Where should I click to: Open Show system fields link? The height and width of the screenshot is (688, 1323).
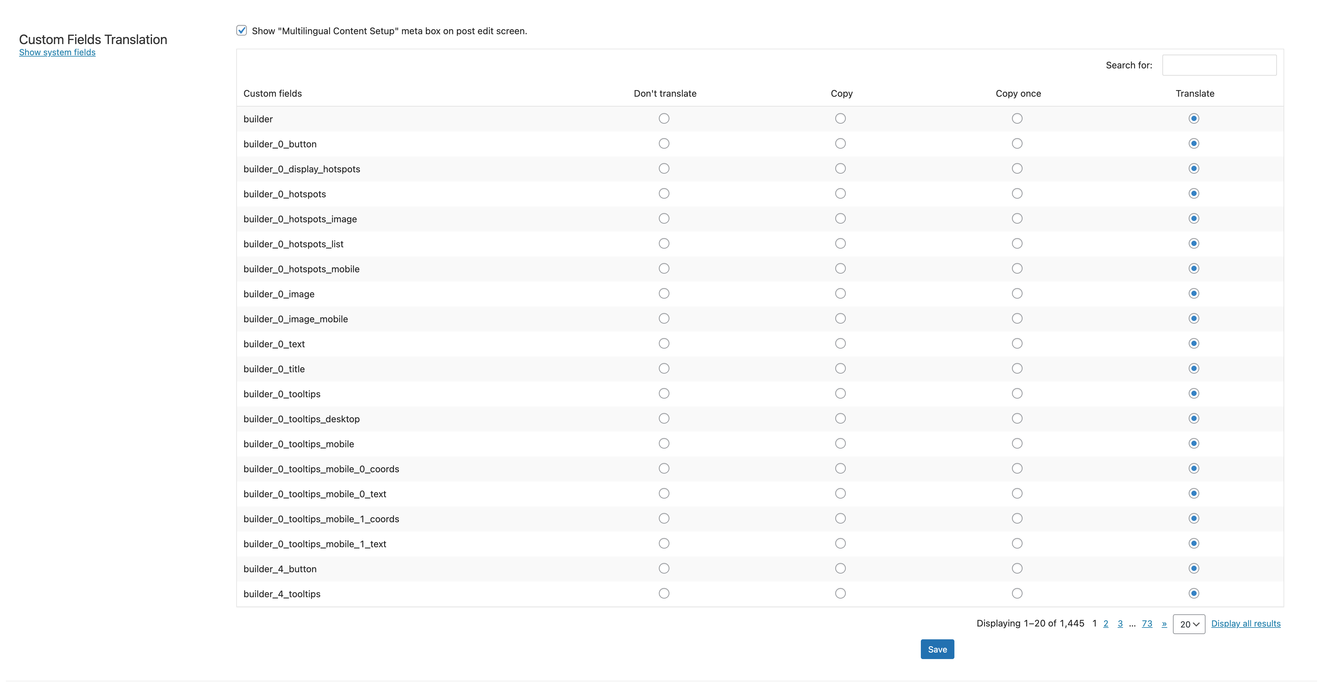click(x=57, y=52)
